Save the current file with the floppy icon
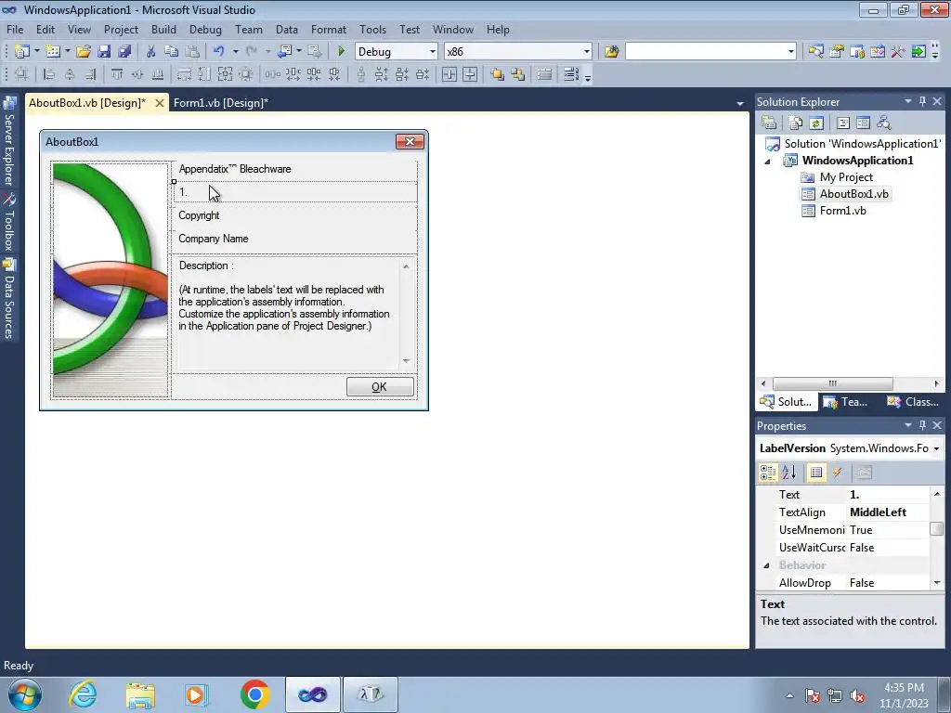Screen dimensions: 951x713 coord(104,52)
